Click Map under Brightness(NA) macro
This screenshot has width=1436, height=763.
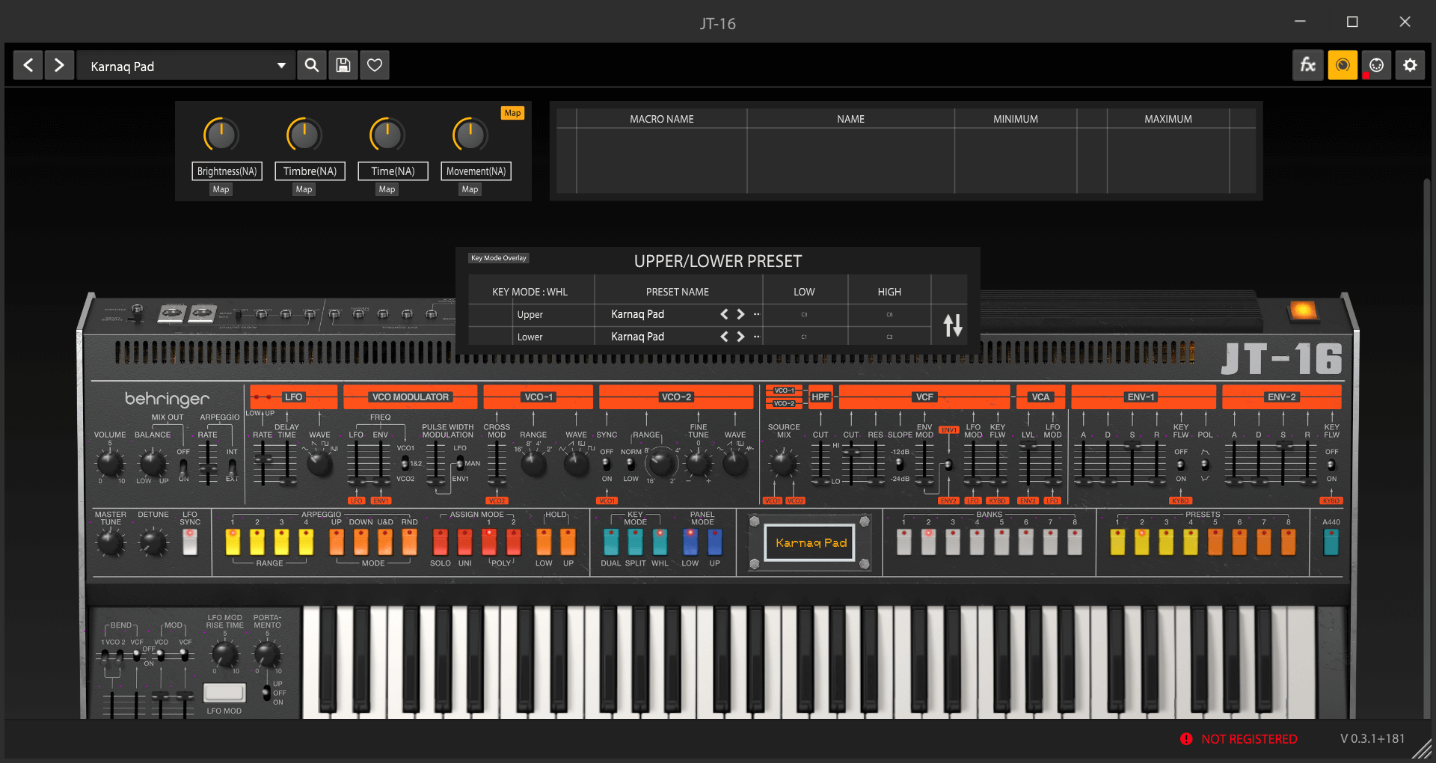(221, 189)
